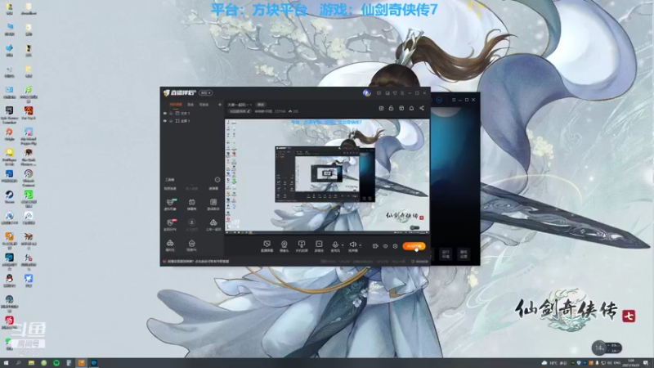
Task: Select the first toolbox sub-tab
Action: pos(170,189)
